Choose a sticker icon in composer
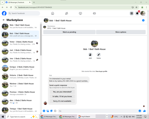The height and width of the screenshot is (119, 149). pyautogui.click(x=52, y=111)
